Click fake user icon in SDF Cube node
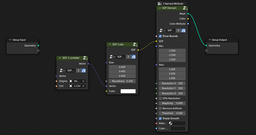Image resolution: width=256 pixels, height=135 pixels. pyautogui.click(x=134, y=57)
